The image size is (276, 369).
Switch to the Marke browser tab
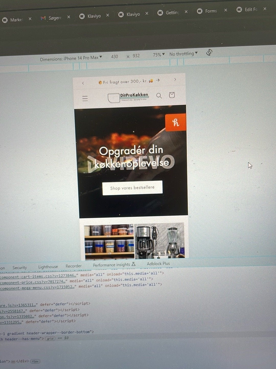(12, 20)
